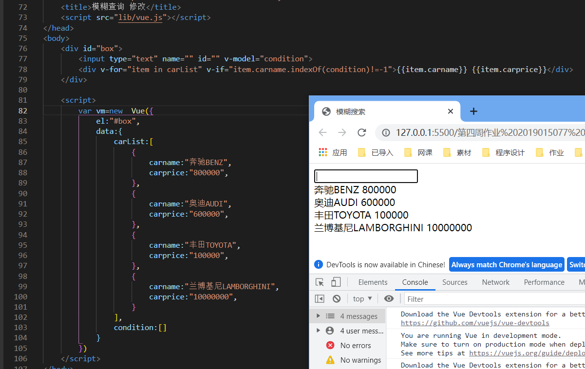Open the 'top' JavaScript context dropdown
Image resolution: width=585 pixels, height=369 pixels.
(x=363, y=298)
